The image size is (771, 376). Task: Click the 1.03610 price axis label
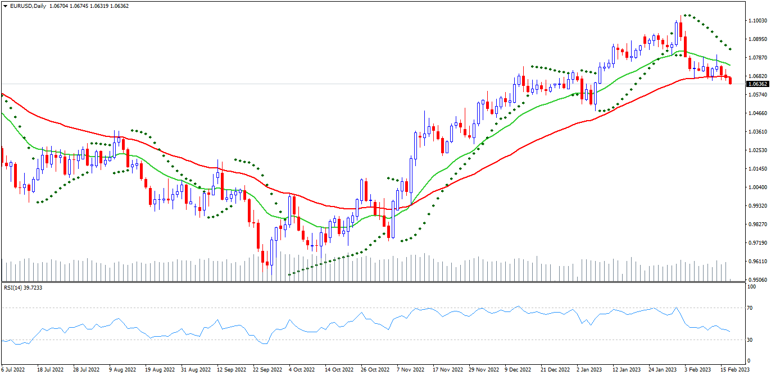[x=758, y=132]
